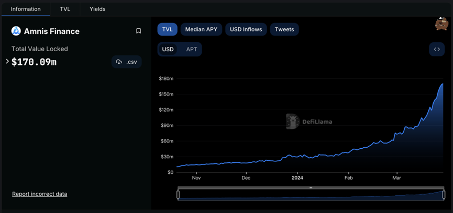453x213 pixels.
Task: Toggle the Tweets chart series
Action: [284, 29]
